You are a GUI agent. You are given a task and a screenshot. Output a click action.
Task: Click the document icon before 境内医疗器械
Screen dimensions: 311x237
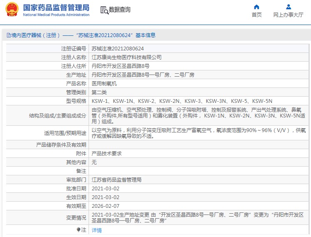(9, 35)
